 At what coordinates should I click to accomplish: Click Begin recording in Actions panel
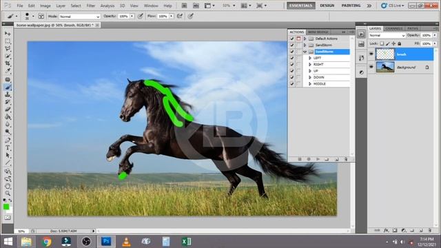[x=309, y=159]
